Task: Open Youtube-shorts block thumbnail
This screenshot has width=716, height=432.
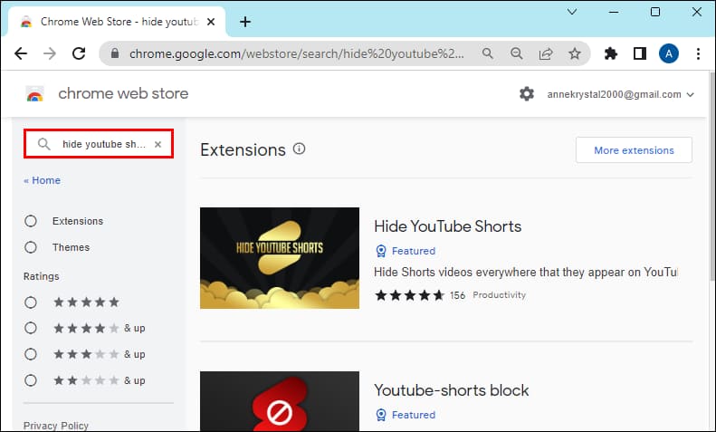Action: point(280,401)
